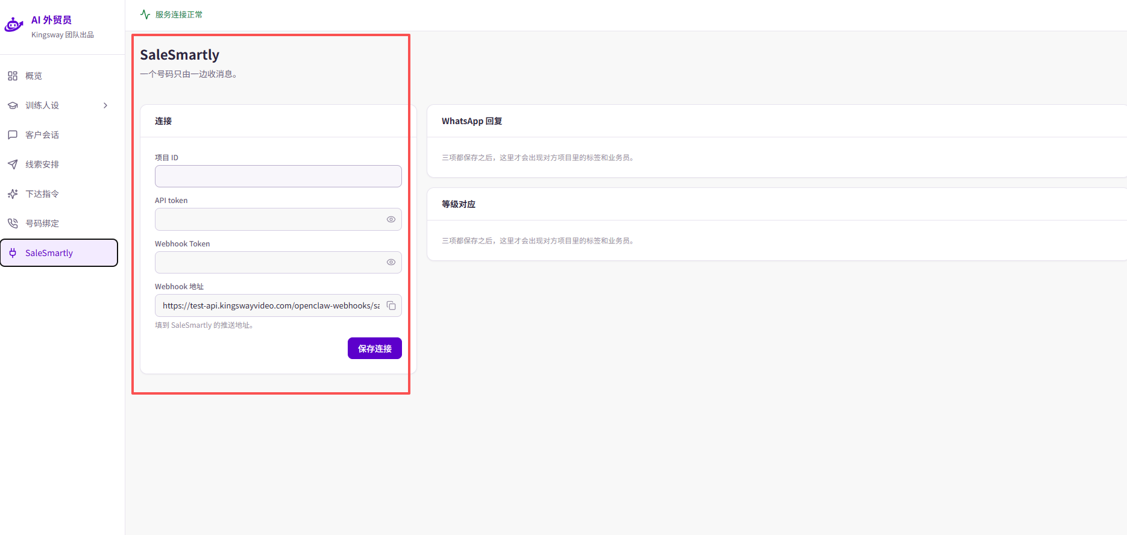This screenshot has width=1127, height=535.
Task: Click the hint text under 等级对应
Action: click(x=539, y=241)
